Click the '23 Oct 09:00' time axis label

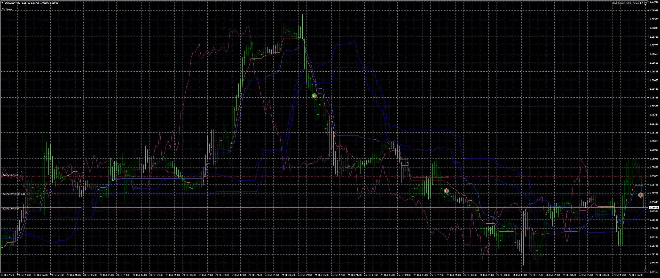click(206, 275)
